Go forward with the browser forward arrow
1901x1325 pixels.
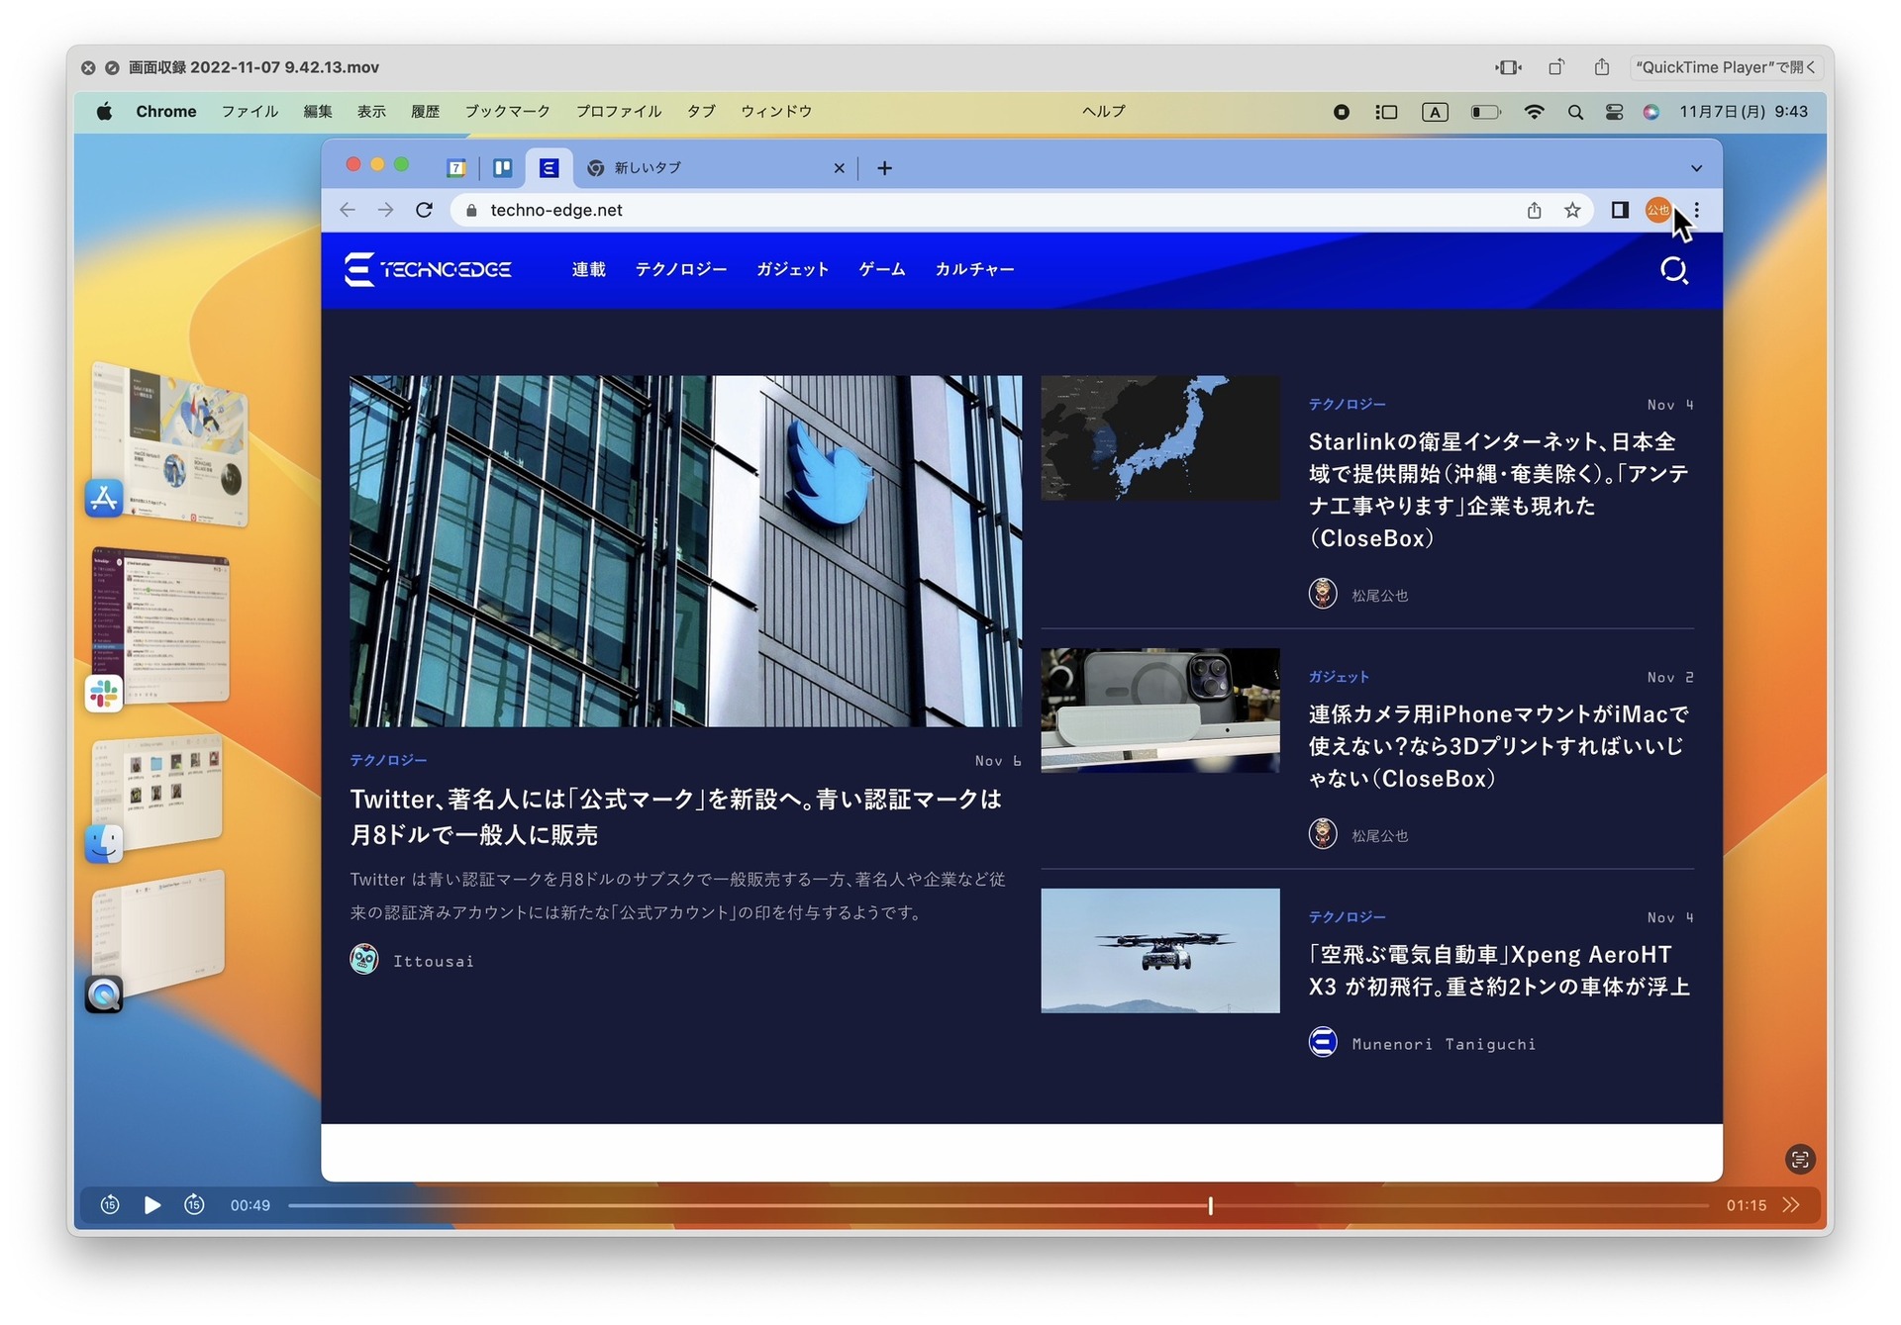[x=386, y=210]
